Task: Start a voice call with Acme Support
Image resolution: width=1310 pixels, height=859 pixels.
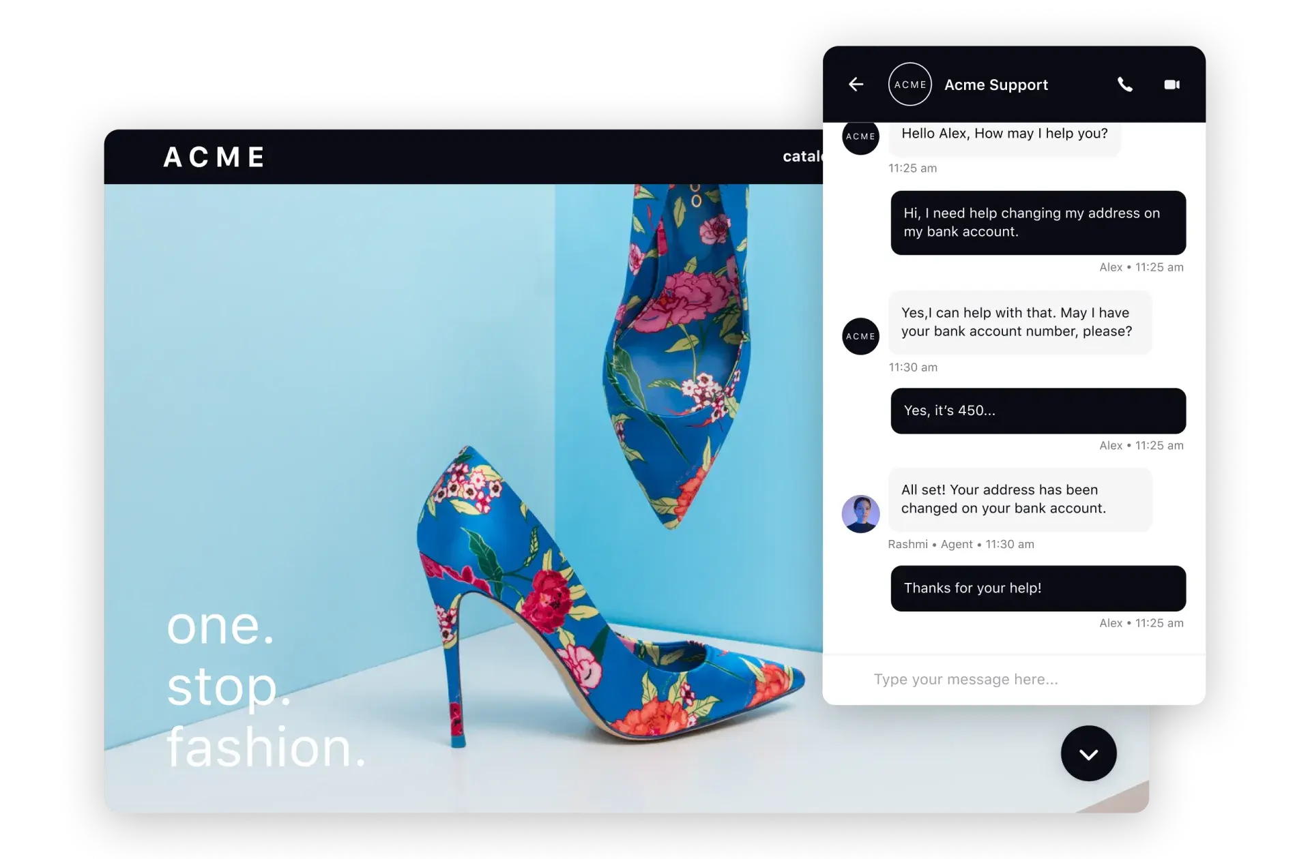Action: (1125, 85)
